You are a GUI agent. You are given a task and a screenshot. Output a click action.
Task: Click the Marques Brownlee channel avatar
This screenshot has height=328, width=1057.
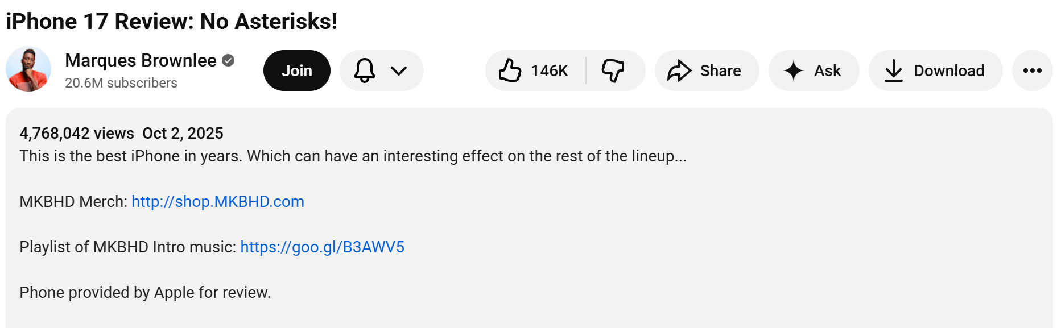(28, 70)
